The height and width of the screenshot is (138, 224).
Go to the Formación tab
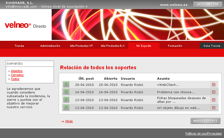point(175,46)
